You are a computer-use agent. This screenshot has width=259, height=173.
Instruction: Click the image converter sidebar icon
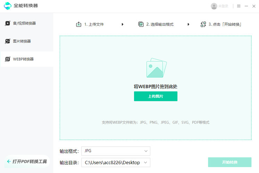pyautogui.click(x=7, y=41)
